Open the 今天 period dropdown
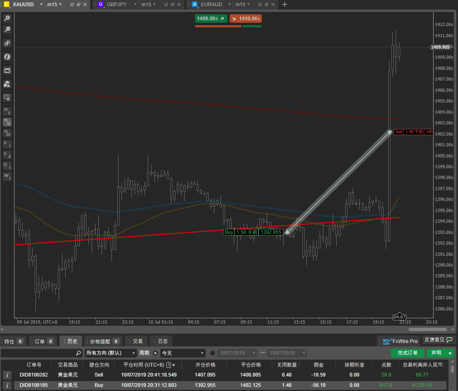The width and height of the screenshot is (458, 391). [183, 353]
